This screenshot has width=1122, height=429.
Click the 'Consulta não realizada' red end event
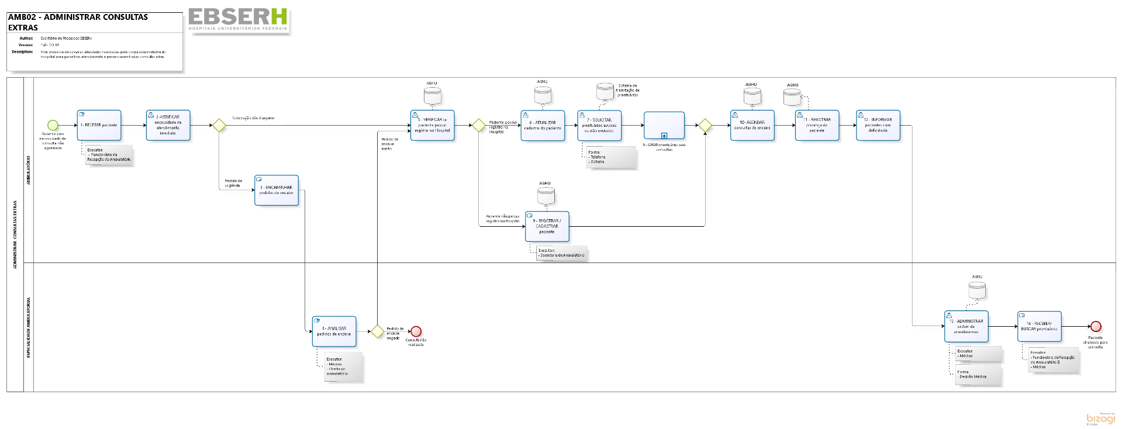click(x=416, y=331)
